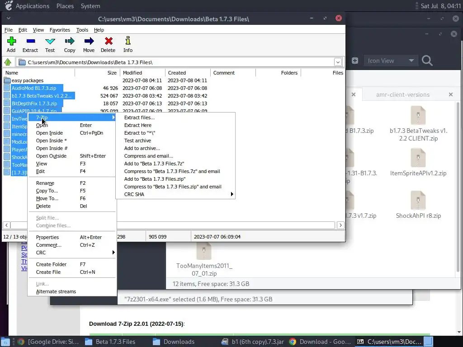Click the search icon in file manager
Image resolution: width=463 pixels, height=347 pixels.
pyautogui.click(x=427, y=61)
